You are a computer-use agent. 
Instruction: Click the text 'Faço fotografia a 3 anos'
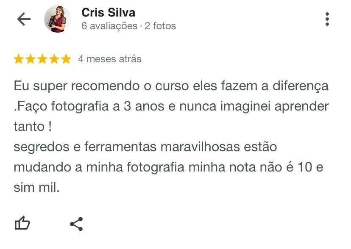(90, 106)
